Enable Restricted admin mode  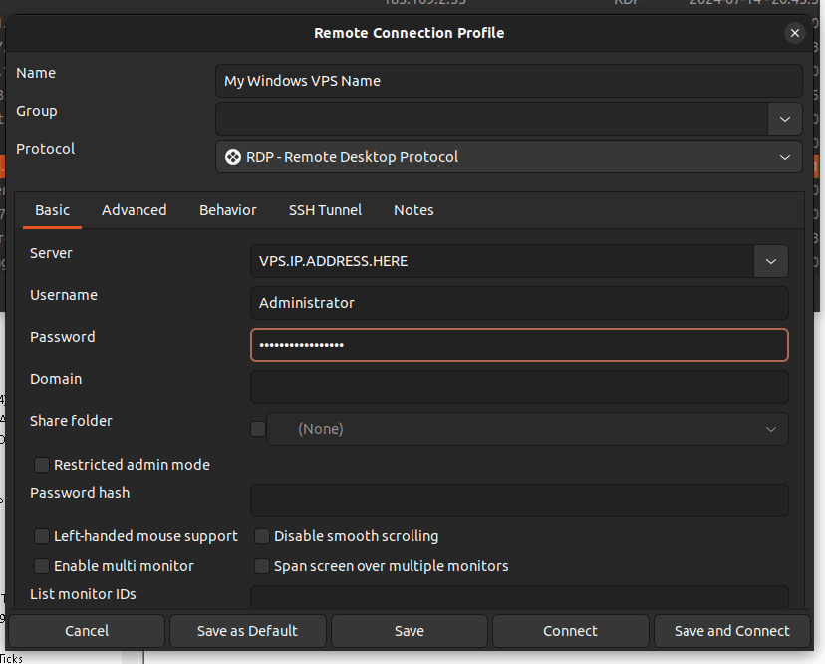tap(41, 465)
